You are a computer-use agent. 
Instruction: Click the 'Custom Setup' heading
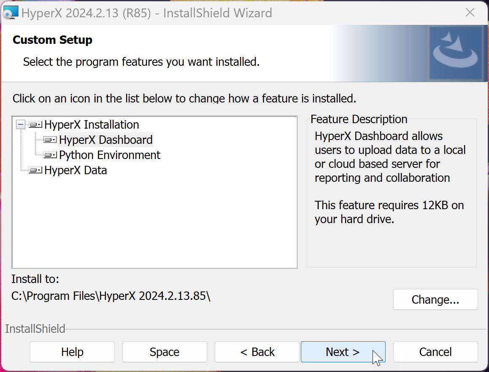[x=52, y=40]
